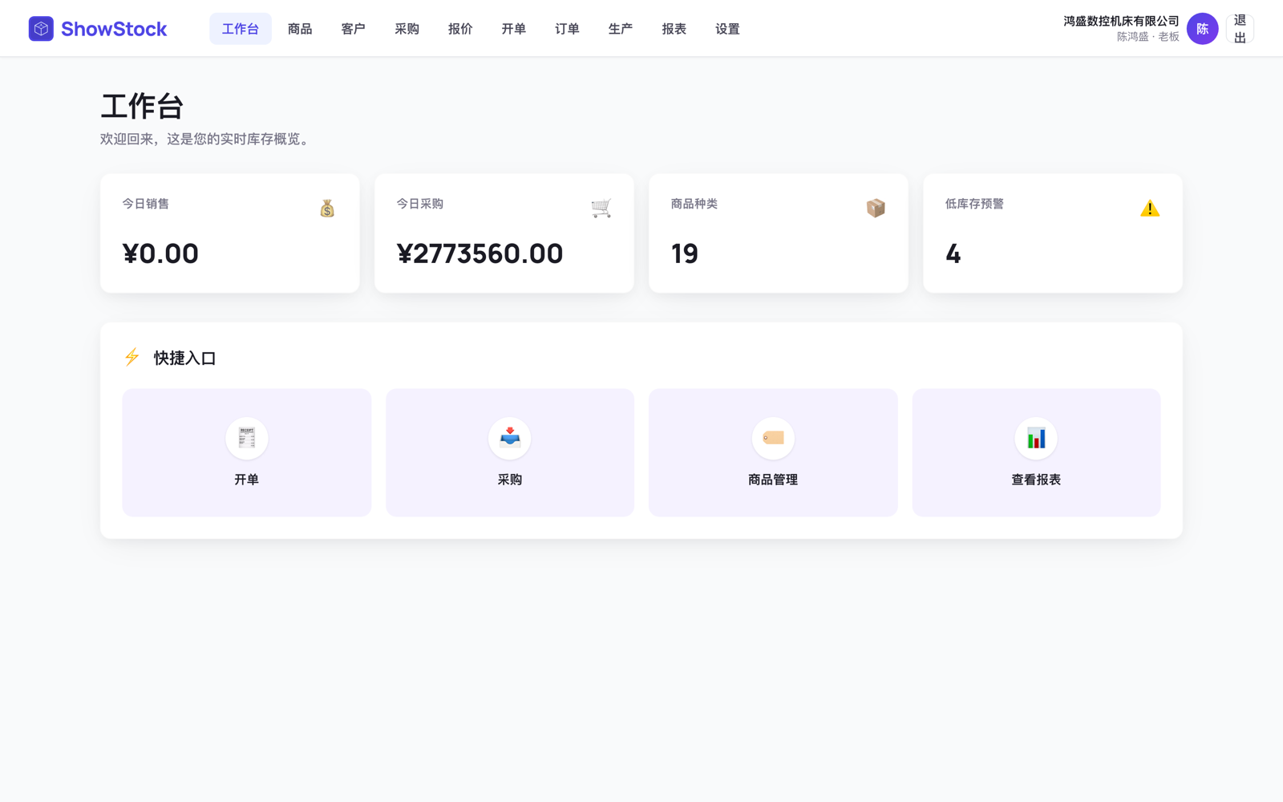Click the 今日采购 card label
The width and height of the screenshot is (1283, 802).
coord(419,204)
